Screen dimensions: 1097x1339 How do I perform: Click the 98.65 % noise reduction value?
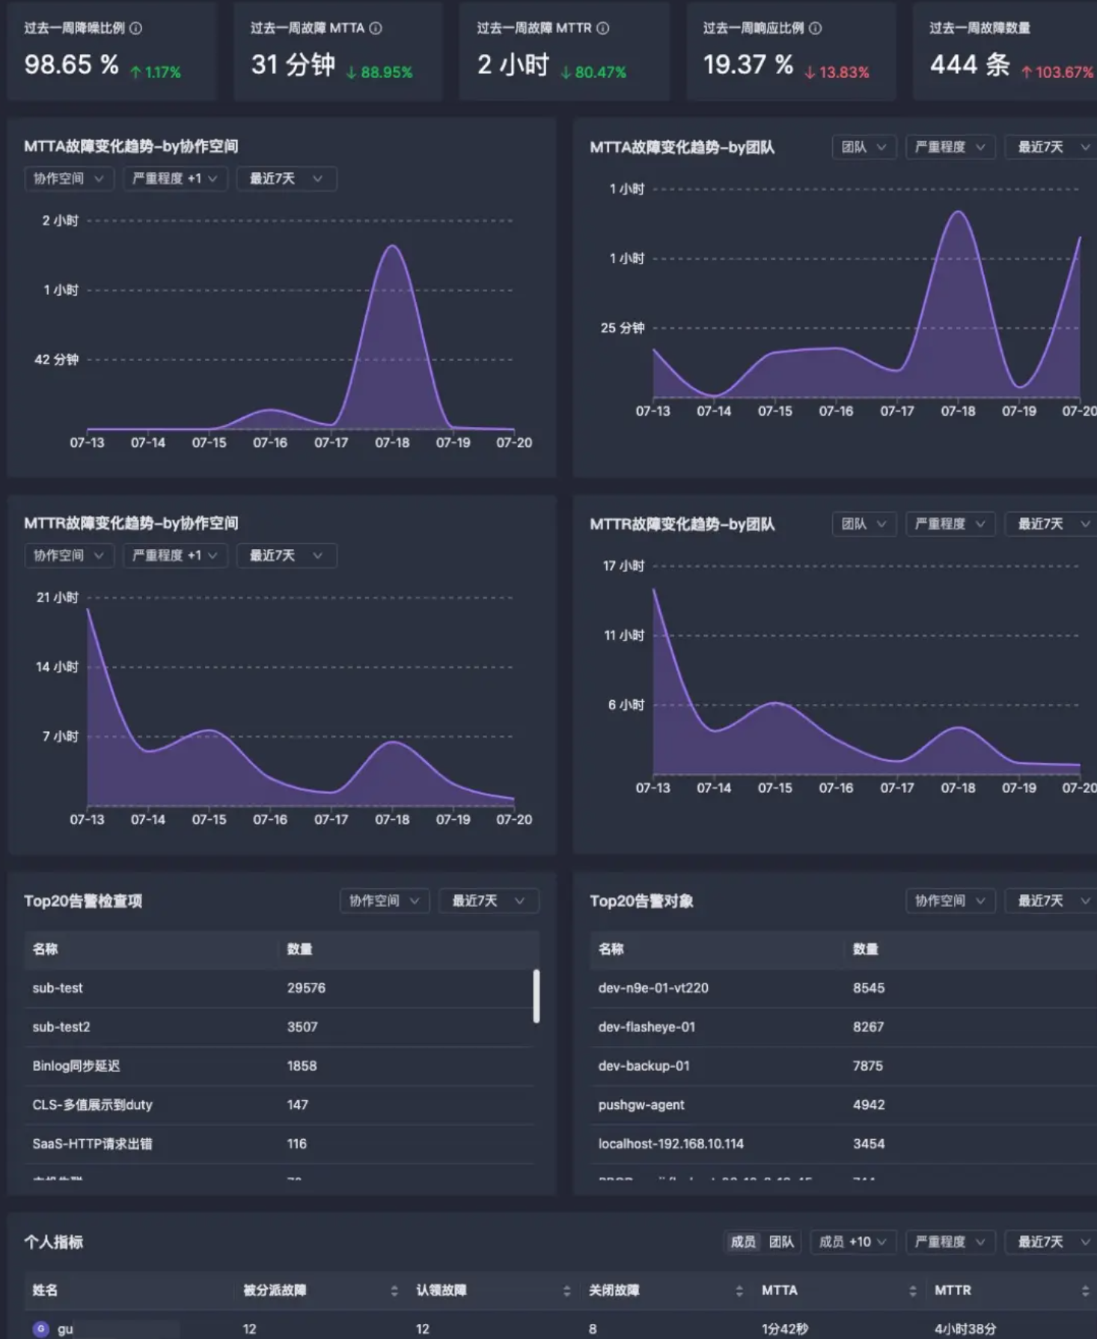pyautogui.click(x=72, y=65)
